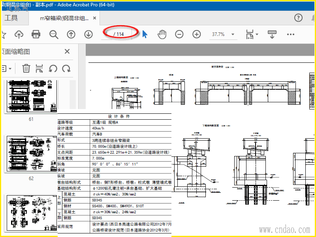Viewport: 316px width, 237px height.
Task: Click the page number input field
Action: pos(107,34)
